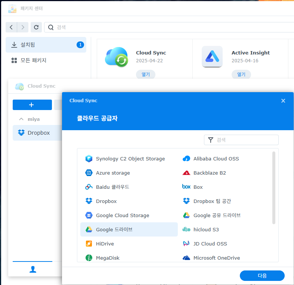
Task: Click the 'HiDrive' label
Action: click(x=105, y=244)
